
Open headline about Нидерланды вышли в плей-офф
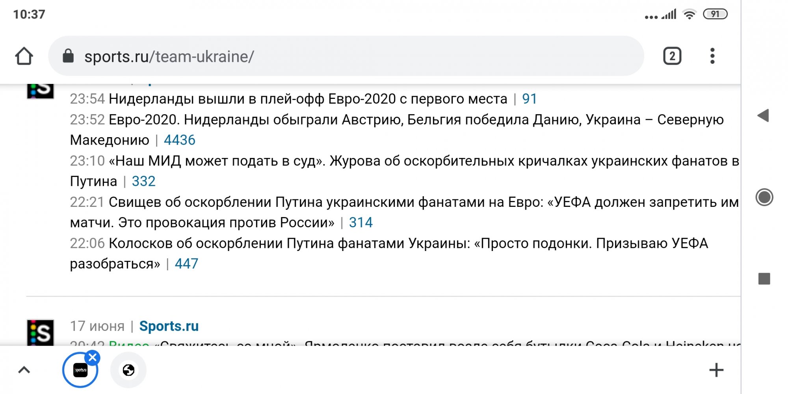click(308, 99)
